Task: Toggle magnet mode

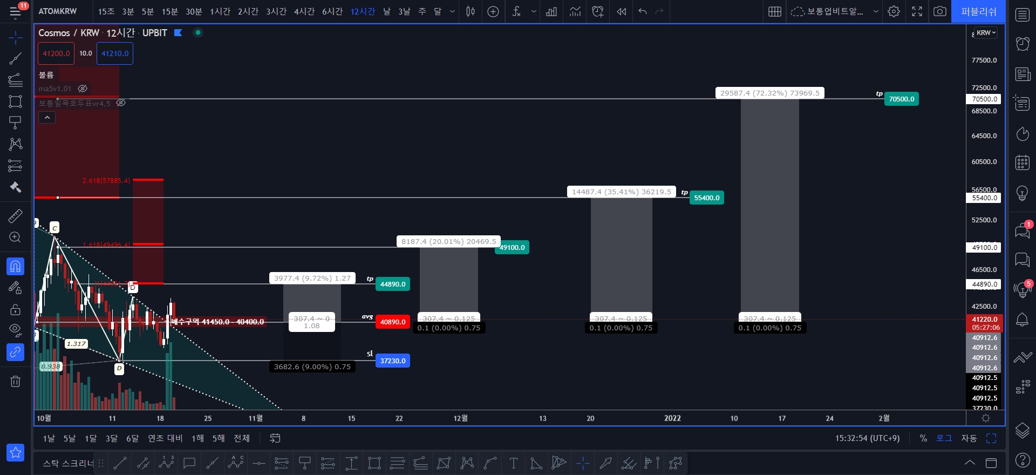Action: pyautogui.click(x=16, y=266)
